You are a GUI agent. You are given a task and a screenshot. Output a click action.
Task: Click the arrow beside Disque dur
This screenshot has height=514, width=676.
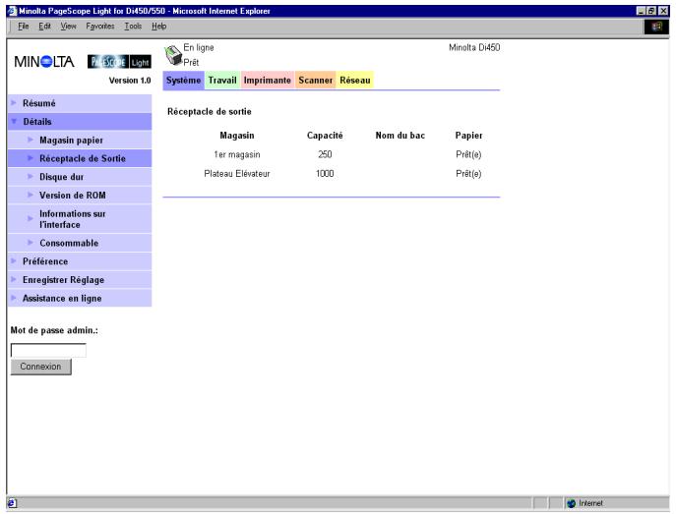tap(31, 177)
